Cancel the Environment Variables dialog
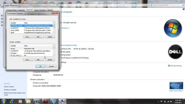This screenshot has height=104, width=185. (51, 66)
